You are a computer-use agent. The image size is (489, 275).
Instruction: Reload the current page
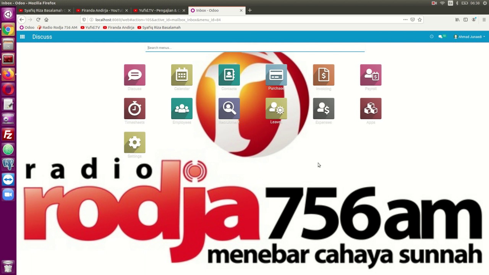coord(38,19)
